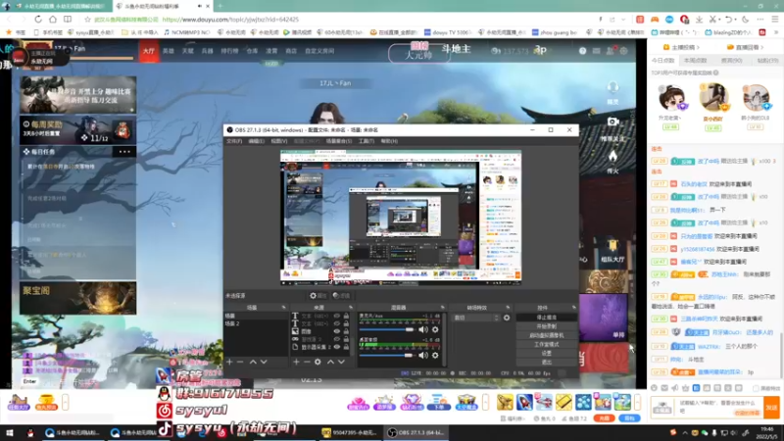Pop out the 混音器 dock panel
Viewport: 784px width, 441px height.
click(442, 308)
